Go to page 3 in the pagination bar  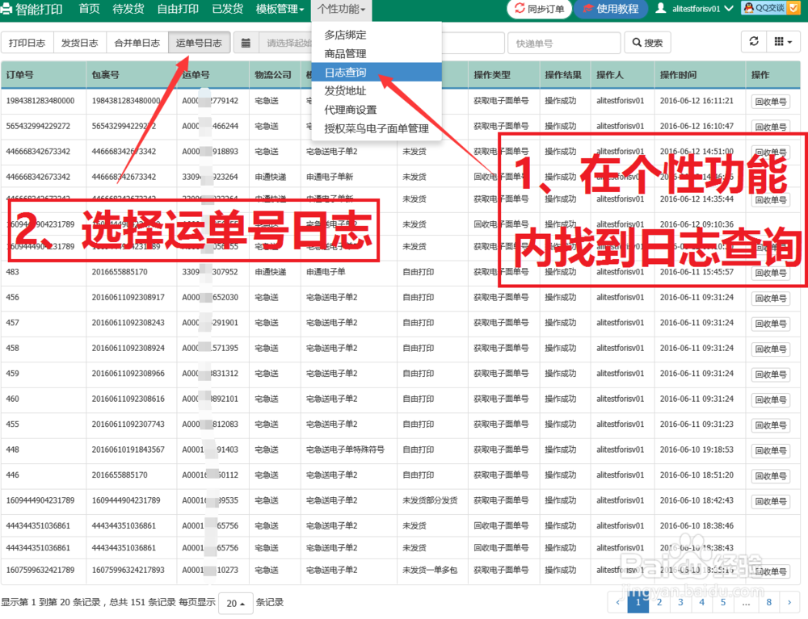pyautogui.click(x=680, y=602)
